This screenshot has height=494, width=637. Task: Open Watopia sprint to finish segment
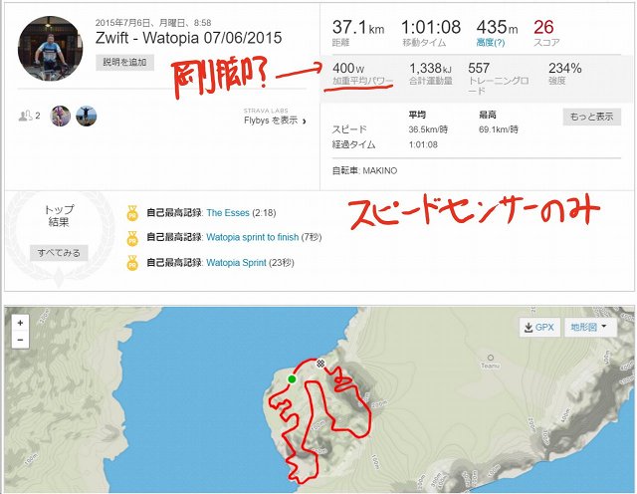pos(252,237)
